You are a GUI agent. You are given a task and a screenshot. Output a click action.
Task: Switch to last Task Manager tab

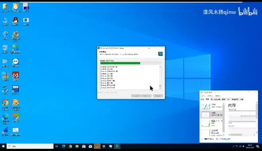[x=242, y=99]
